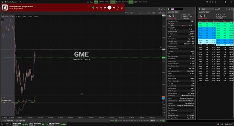Open the Orders tool
Screen dimensions: 234x126
[x=107, y=2]
